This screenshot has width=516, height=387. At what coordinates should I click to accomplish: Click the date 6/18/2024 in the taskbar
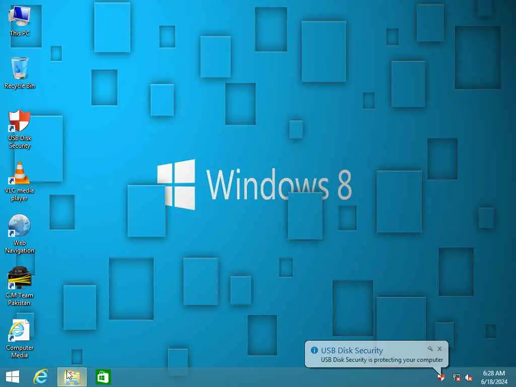[x=494, y=382]
